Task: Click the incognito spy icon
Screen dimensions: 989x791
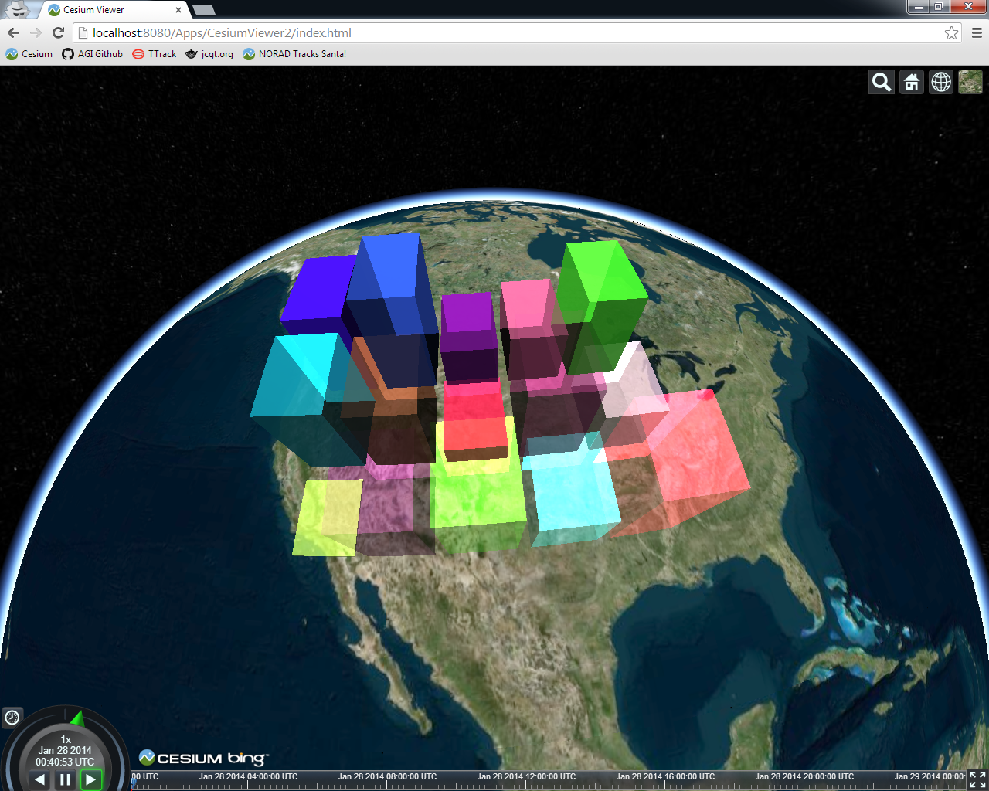Action: (17, 9)
